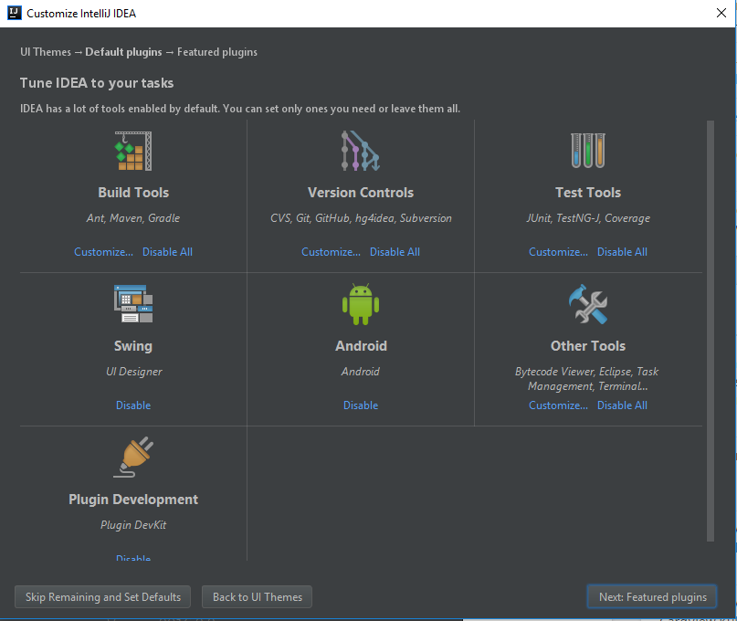Click the Test Tools heading
The height and width of the screenshot is (621, 737).
click(588, 193)
